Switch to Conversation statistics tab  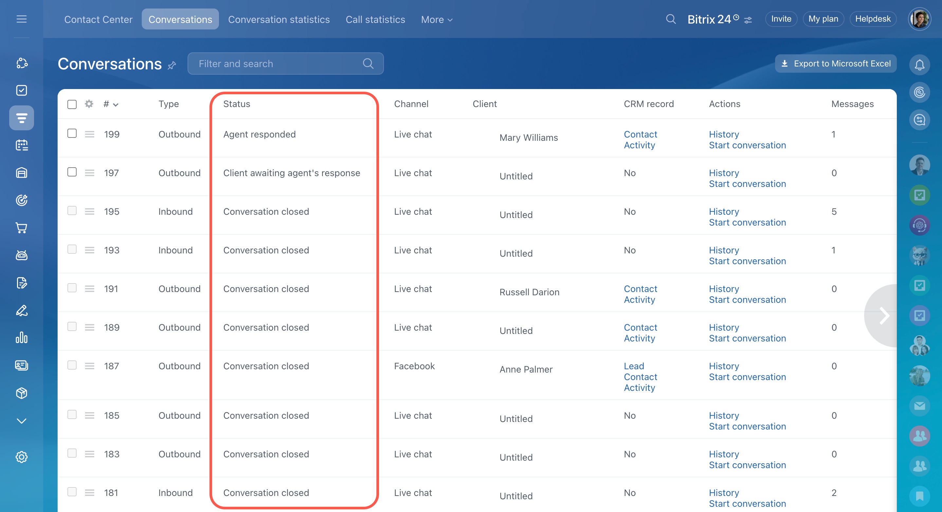pyautogui.click(x=279, y=19)
